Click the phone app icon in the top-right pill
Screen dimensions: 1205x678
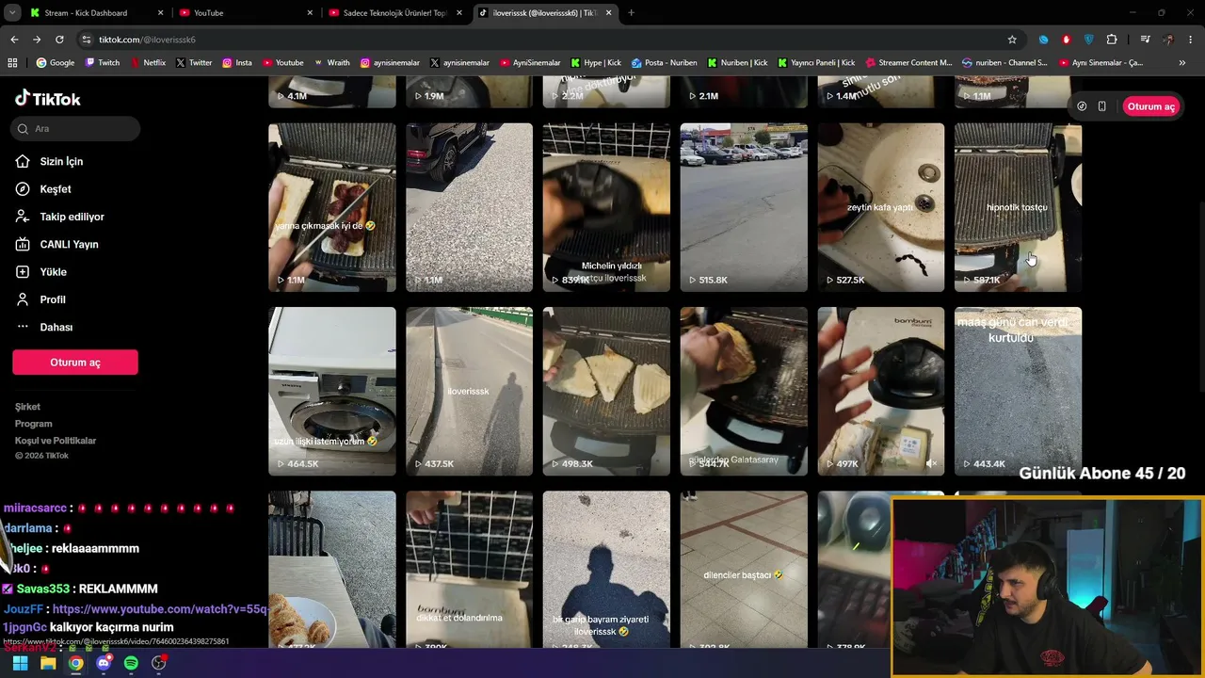click(1101, 106)
